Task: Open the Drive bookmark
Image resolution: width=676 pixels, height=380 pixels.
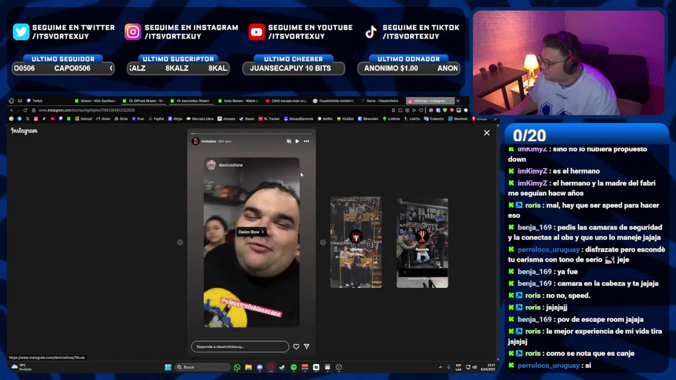Action: 121,119
